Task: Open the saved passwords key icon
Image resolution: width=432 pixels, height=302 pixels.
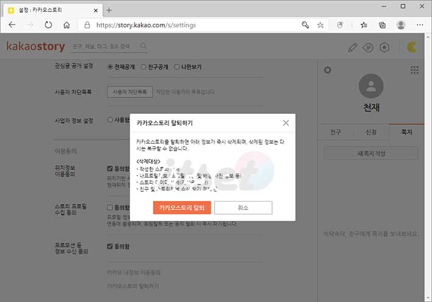Action: click(305, 25)
